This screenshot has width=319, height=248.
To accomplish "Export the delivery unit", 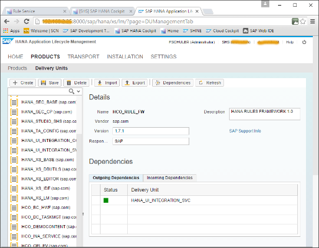I will click(135, 82).
